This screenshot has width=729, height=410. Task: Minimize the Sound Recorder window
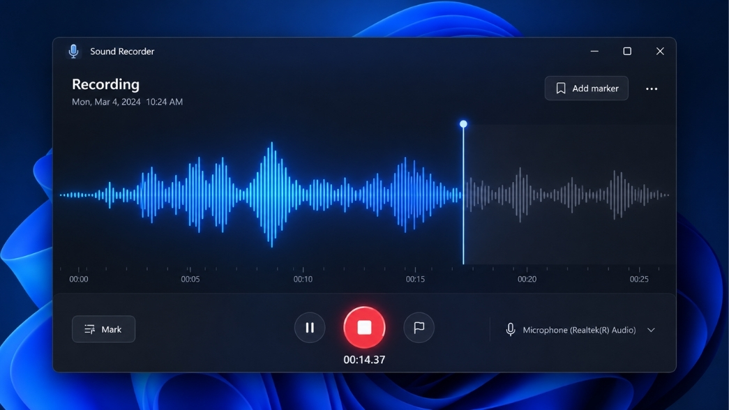(x=594, y=51)
